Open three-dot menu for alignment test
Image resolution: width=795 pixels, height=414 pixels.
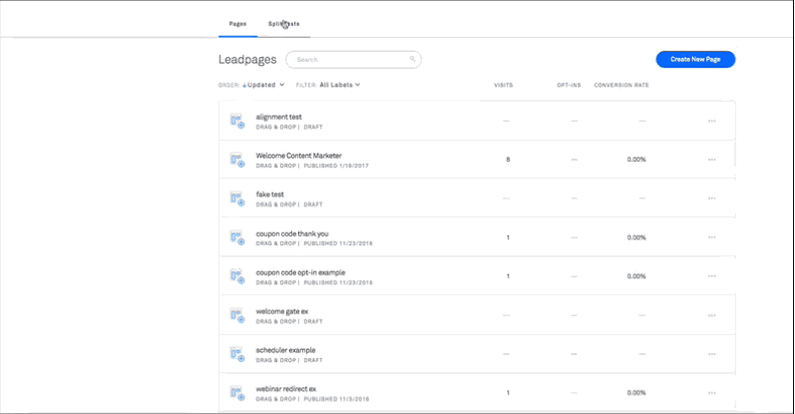coord(712,121)
